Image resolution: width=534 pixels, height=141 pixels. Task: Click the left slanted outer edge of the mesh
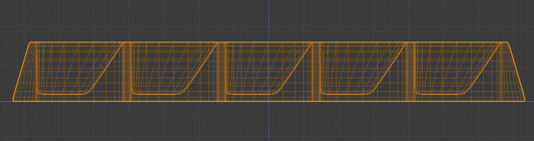coord(21,72)
